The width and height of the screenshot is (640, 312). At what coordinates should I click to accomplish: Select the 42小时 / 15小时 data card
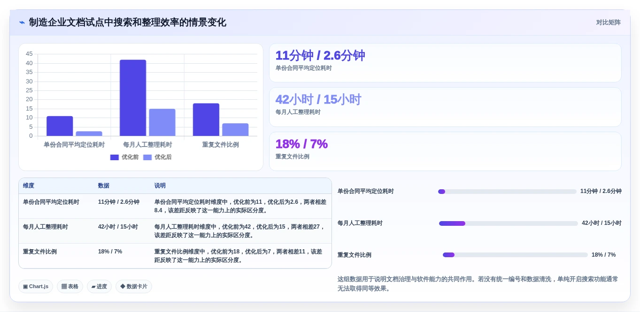pos(445,107)
